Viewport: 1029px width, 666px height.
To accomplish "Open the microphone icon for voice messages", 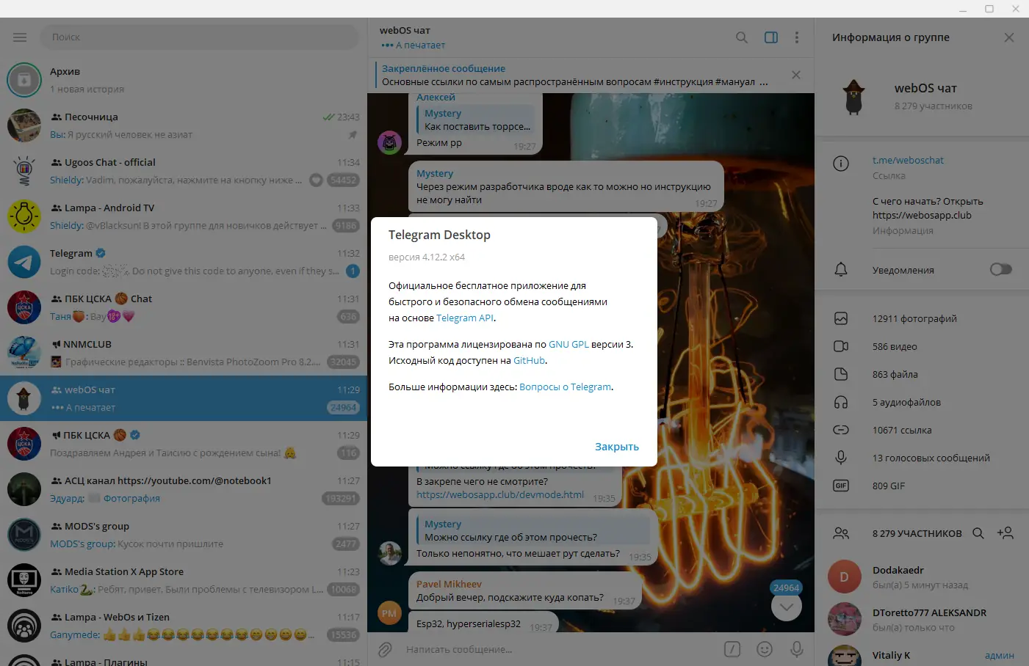I will click(x=841, y=458).
